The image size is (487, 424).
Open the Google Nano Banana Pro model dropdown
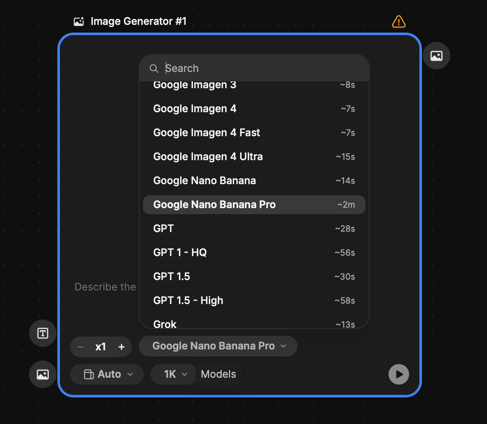point(218,346)
